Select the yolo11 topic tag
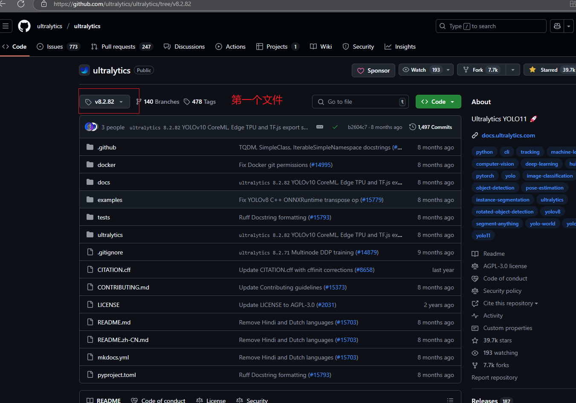 pyautogui.click(x=483, y=236)
